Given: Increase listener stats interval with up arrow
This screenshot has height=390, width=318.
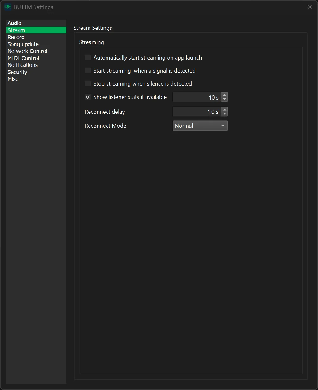Looking at the screenshot, I should [224, 95].
